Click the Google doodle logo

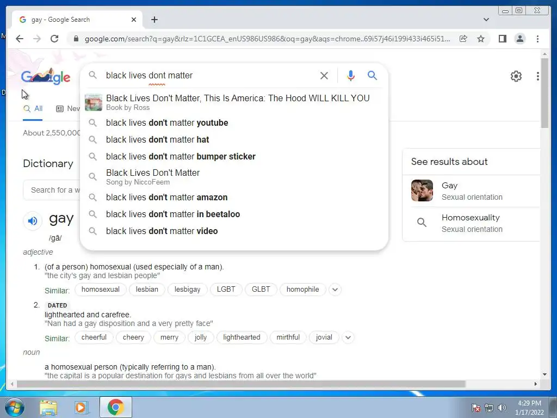pos(46,76)
